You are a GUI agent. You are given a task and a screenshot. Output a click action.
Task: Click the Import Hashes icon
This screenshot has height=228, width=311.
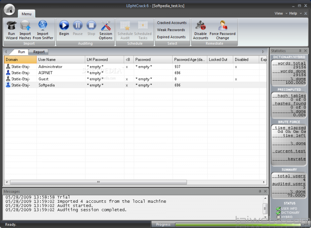(x=25, y=30)
